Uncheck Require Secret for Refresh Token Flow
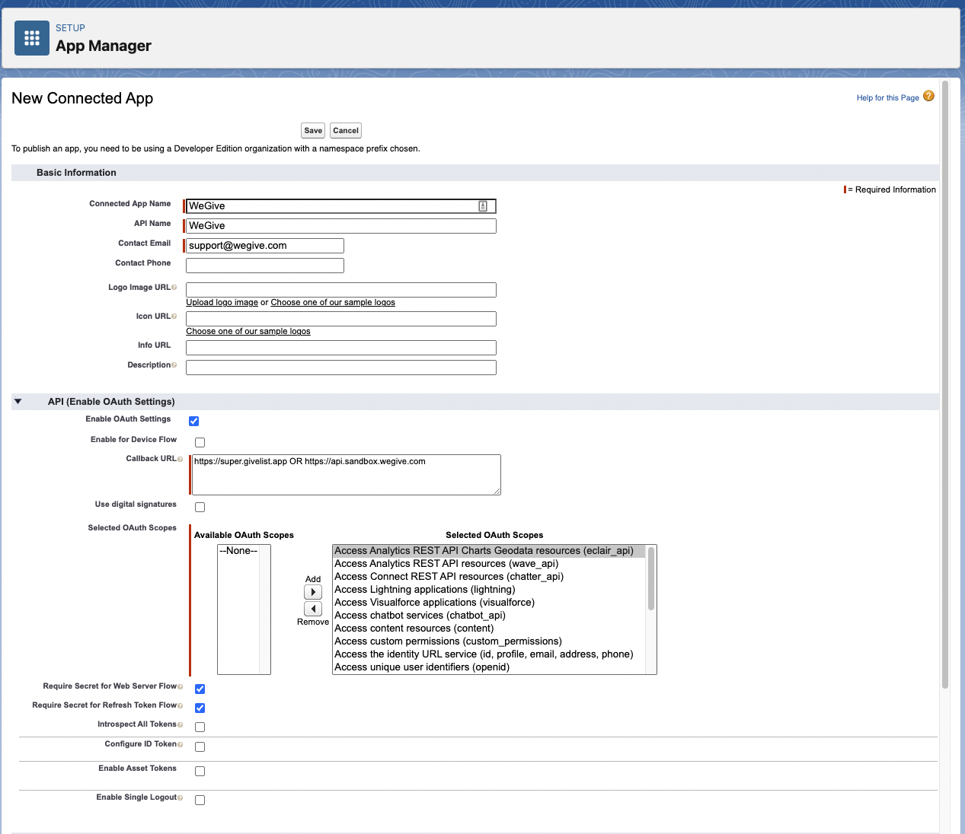The height and width of the screenshot is (834, 965). tap(200, 708)
